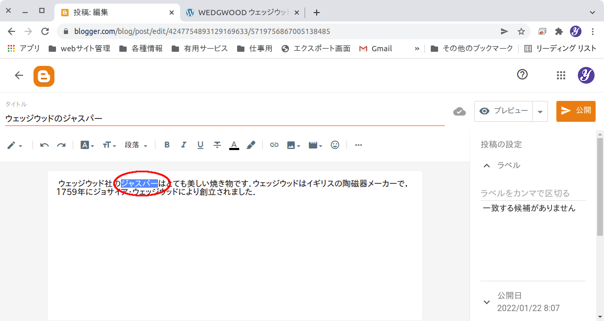This screenshot has width=604, height=321.
Task: Click the Blogger logo icon
Action: click(x=44, y=76)
